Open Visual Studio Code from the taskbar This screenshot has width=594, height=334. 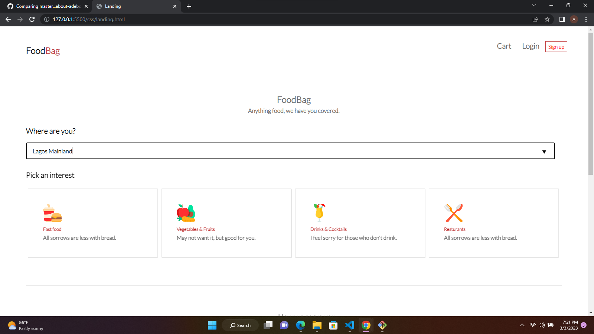(x=349, y=325)
